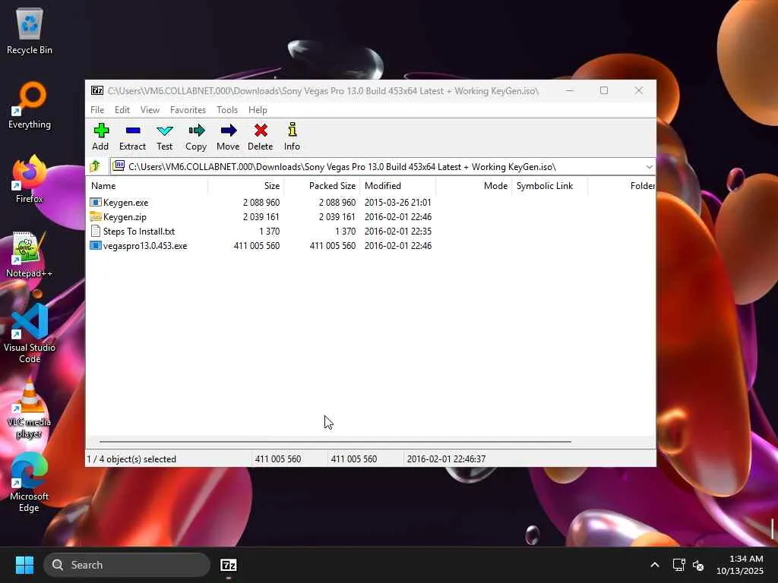The height and width of the screenshot is (583, 778).
Task: Sort by Symbolic Link column header
Action: pyautogui.click(x=549, y=186)
